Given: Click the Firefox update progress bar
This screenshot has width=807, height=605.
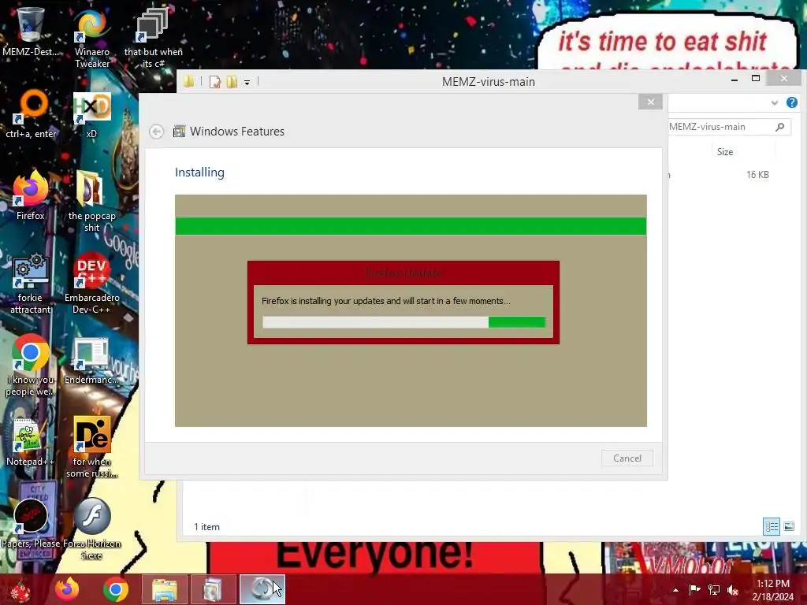Looking at the screenshot, I should click(x=404, y=322).
